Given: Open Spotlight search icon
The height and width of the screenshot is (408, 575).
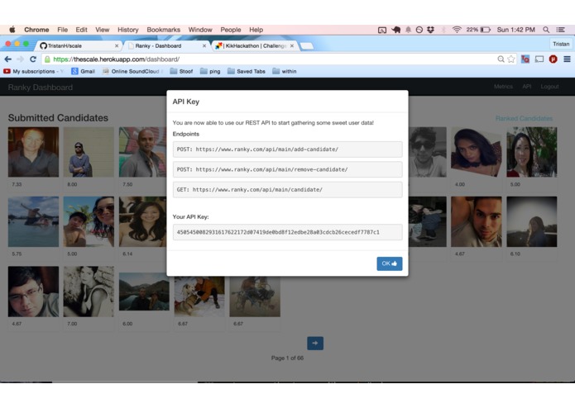Looking at the screenshot, I should click(546, 30).
